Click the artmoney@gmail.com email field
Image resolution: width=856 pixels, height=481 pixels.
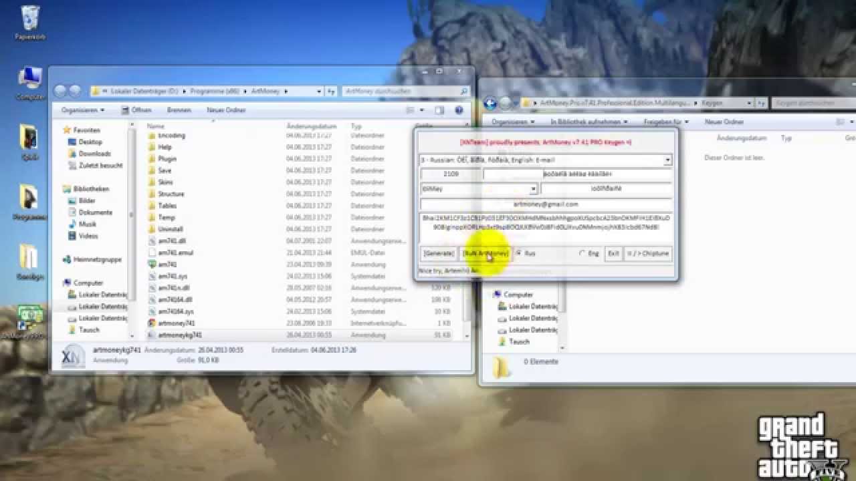(x=546, y=204)
